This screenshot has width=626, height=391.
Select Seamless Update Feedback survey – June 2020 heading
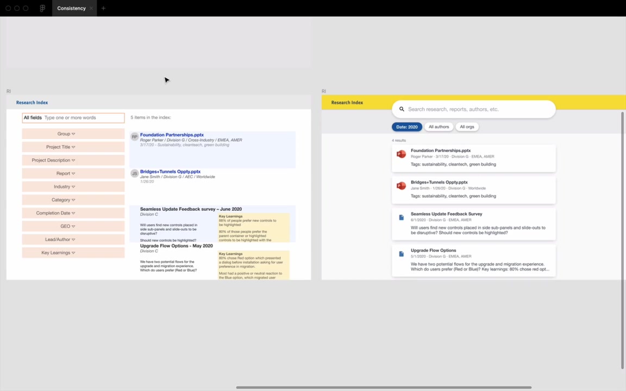pos(191,209)
